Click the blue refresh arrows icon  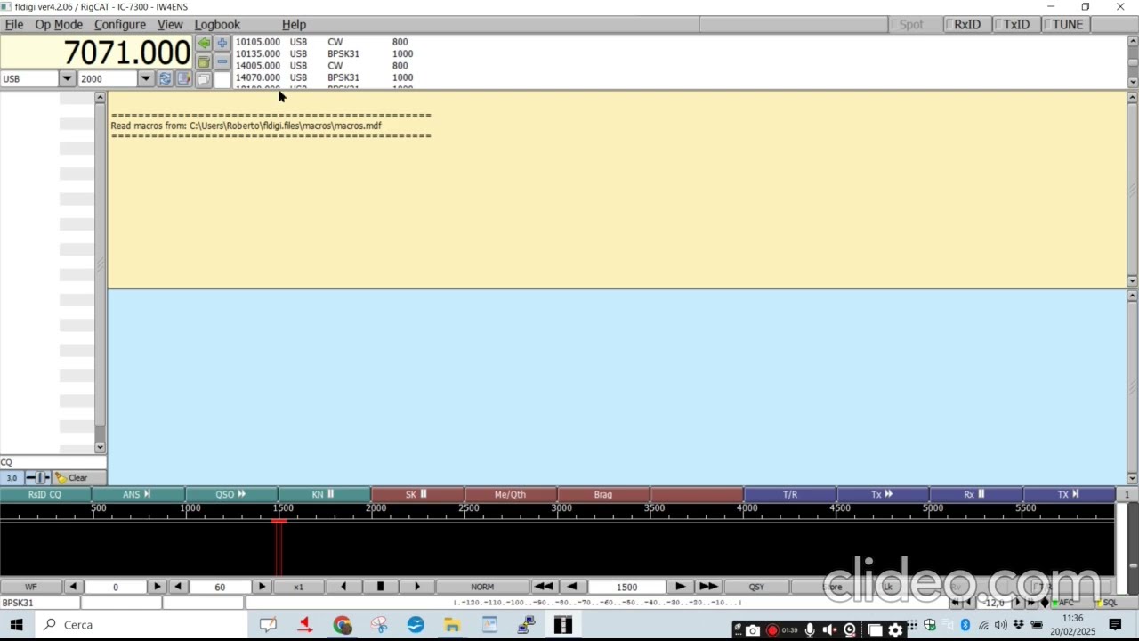pyautogui.click(x=165, y=79)
